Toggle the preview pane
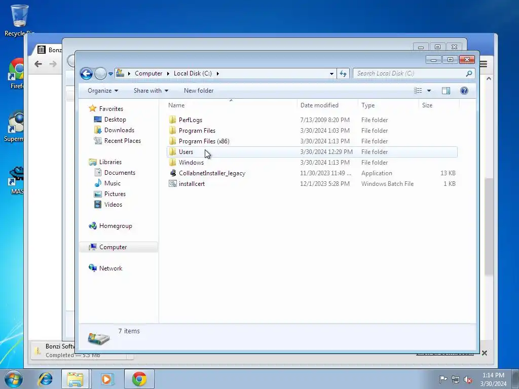Screen dimensions: 519x389 point(446,91)
